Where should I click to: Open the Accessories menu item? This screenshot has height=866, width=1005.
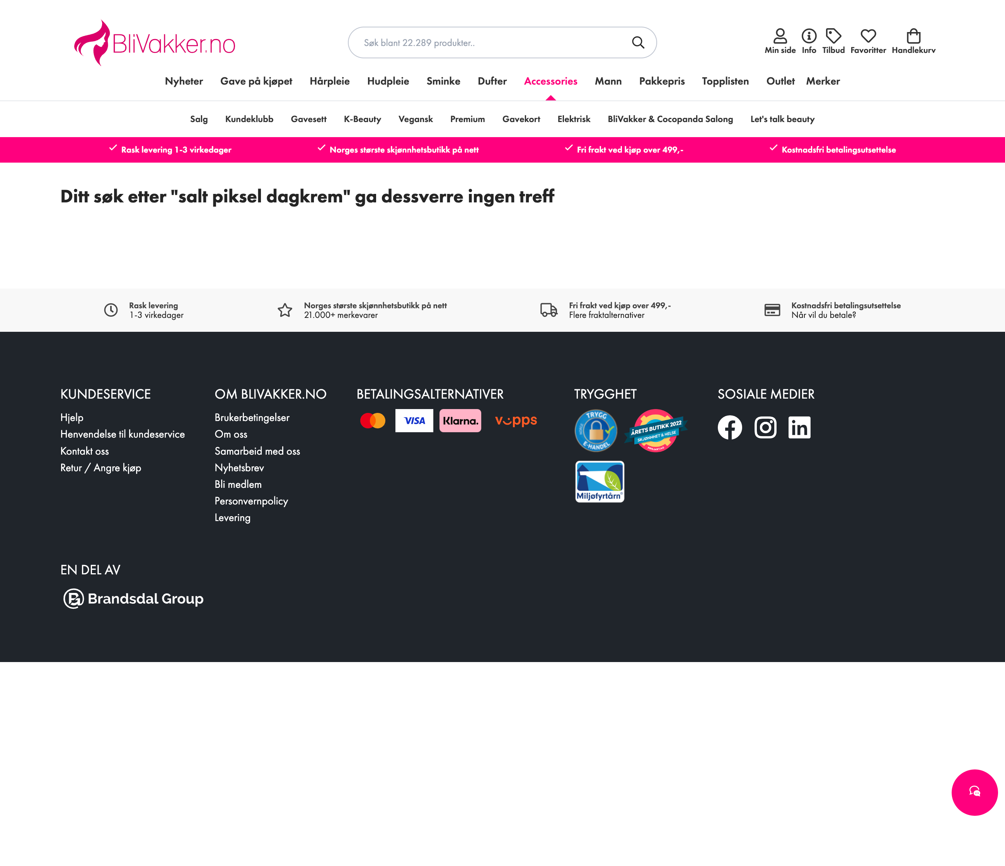550,82
